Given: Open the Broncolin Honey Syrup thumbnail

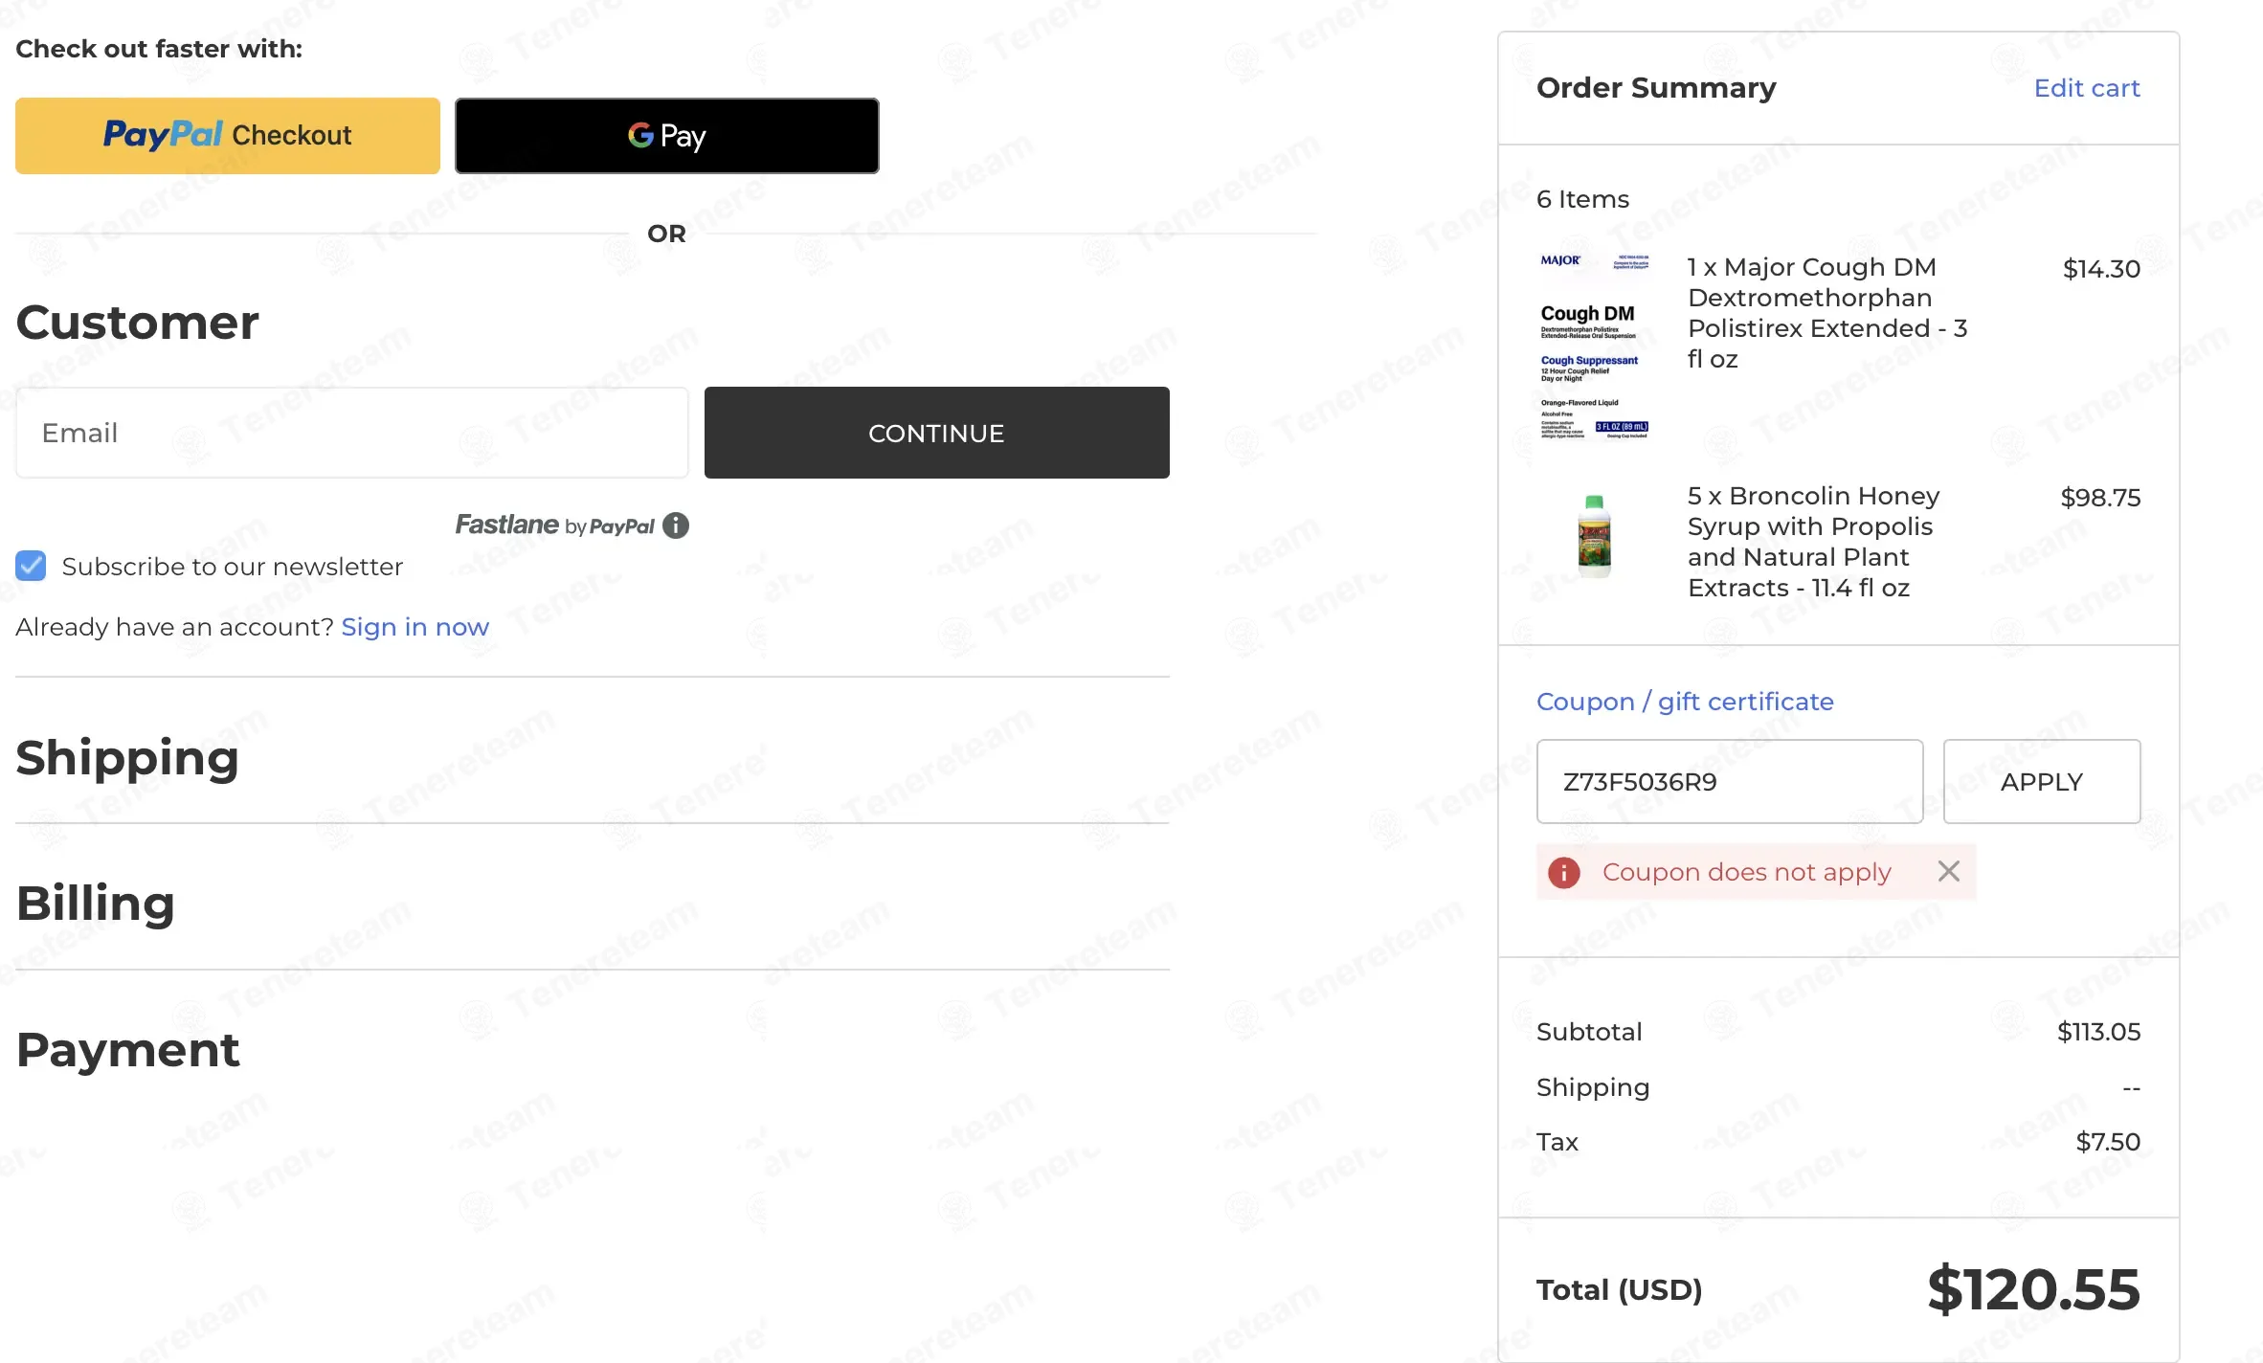Looking at the screenshot, I should pyautogui.click(x=1594, y=536).
